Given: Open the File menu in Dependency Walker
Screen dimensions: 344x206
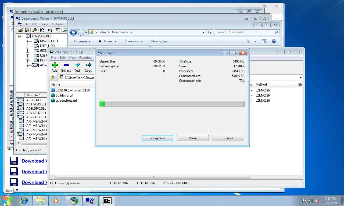Looking at the screenshot, I should 26,24.
